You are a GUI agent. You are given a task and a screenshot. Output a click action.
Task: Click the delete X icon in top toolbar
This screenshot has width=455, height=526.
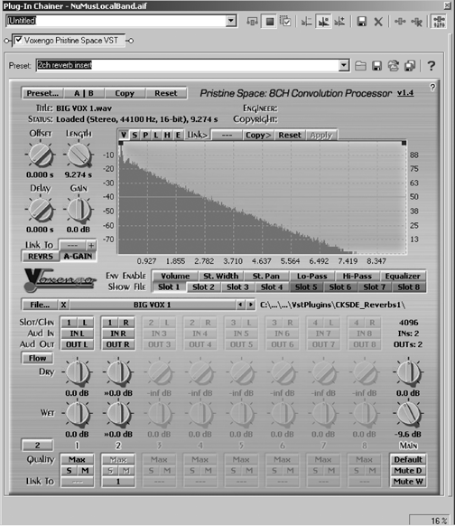tap(378, 22)
